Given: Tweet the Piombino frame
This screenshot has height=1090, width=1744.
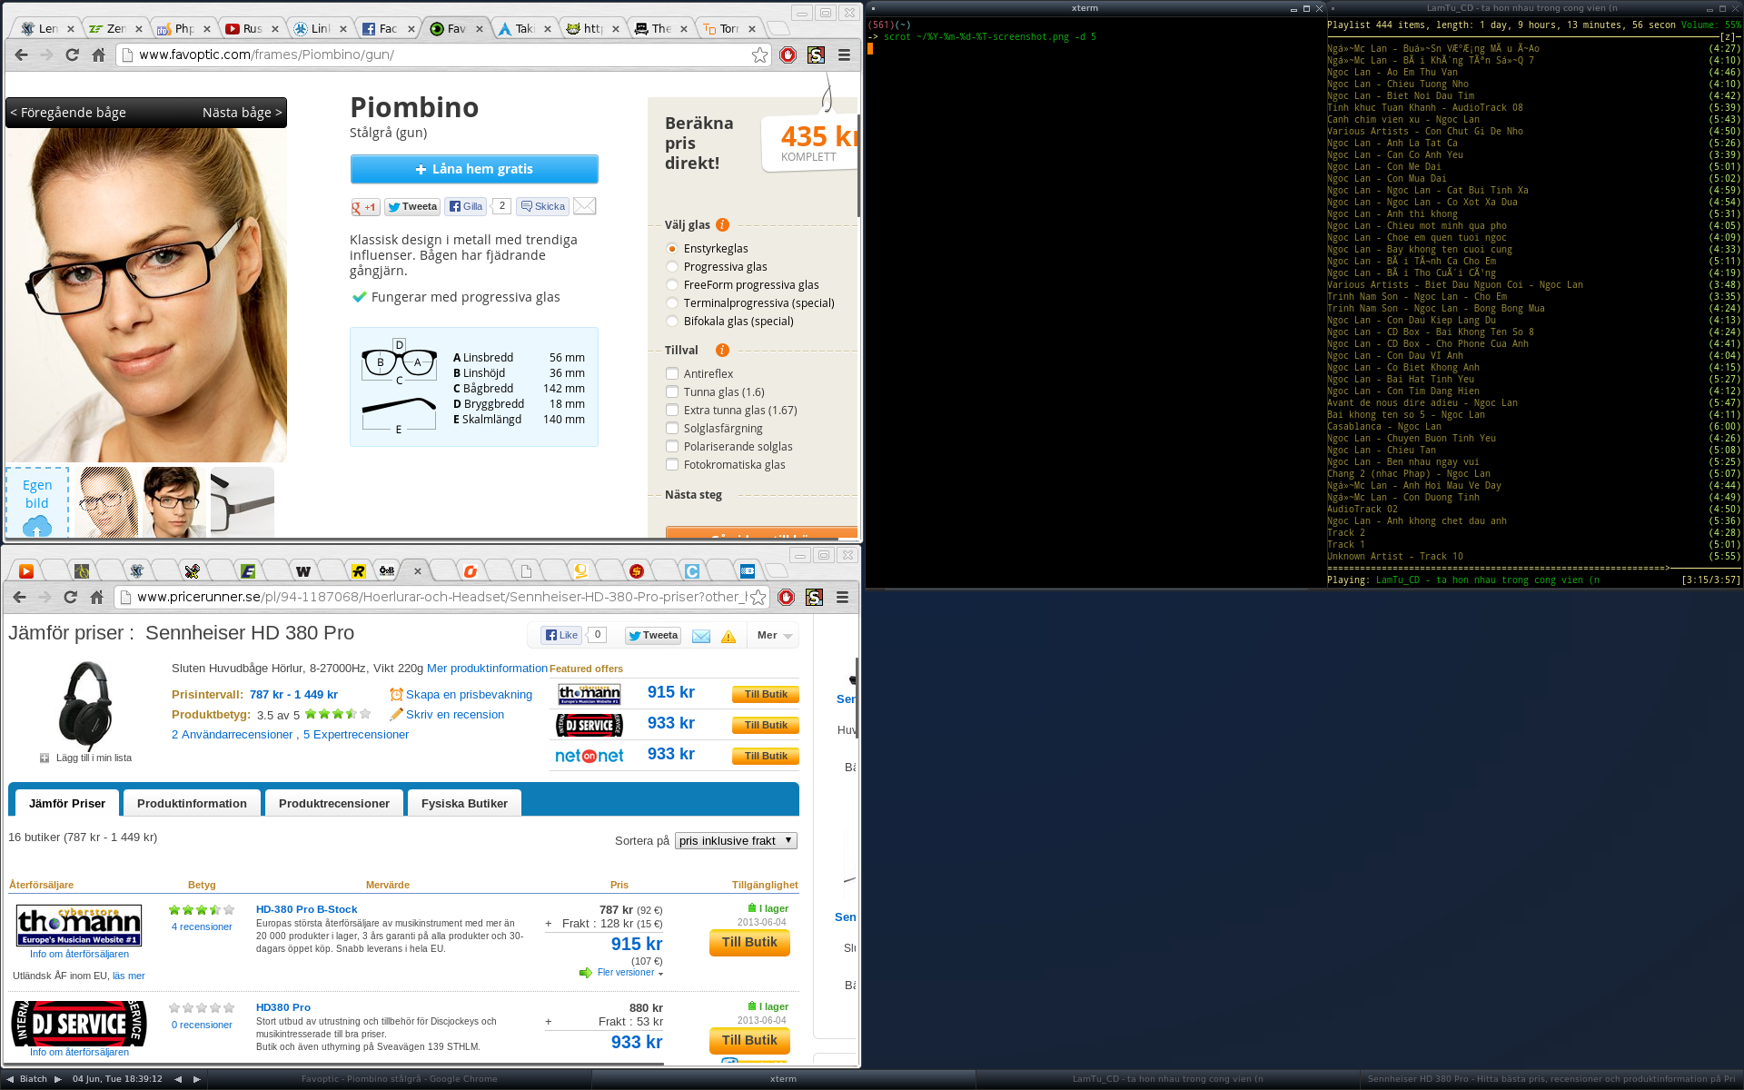Looking at the screenshot, I should [x=412, y=207].
